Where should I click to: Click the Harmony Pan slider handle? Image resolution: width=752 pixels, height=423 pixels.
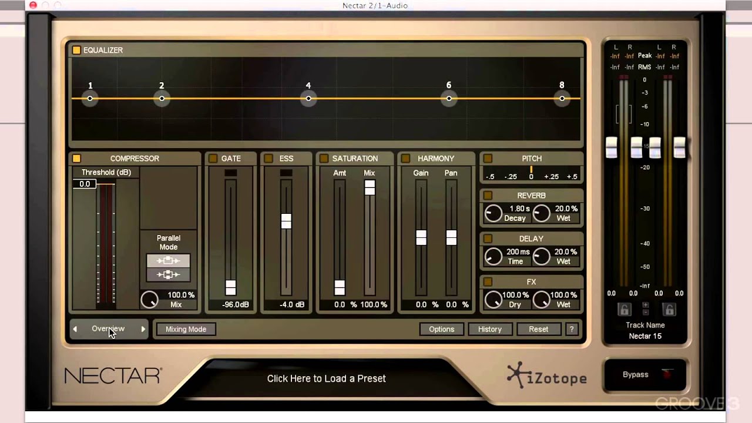(x=451, y=237)
